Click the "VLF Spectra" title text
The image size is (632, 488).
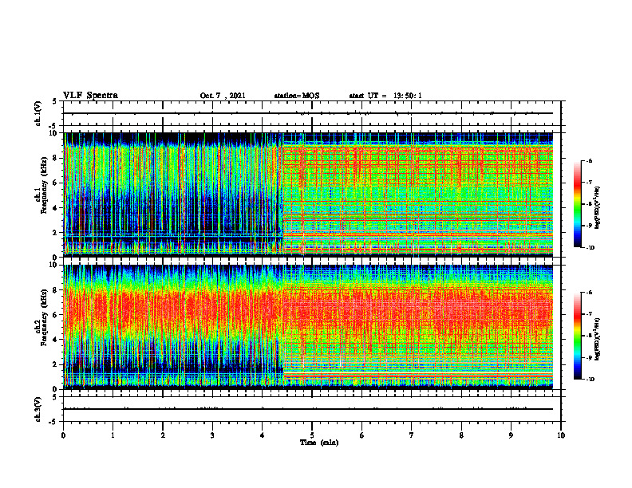click(90, 96)
